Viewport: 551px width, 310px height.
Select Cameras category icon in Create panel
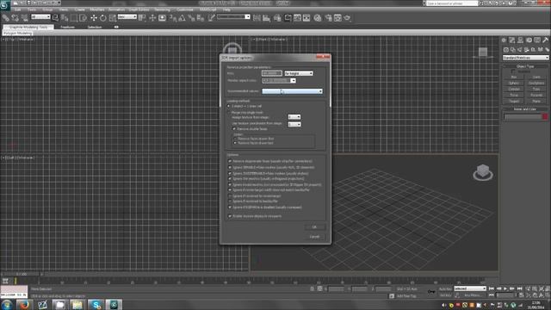point(526,50)
